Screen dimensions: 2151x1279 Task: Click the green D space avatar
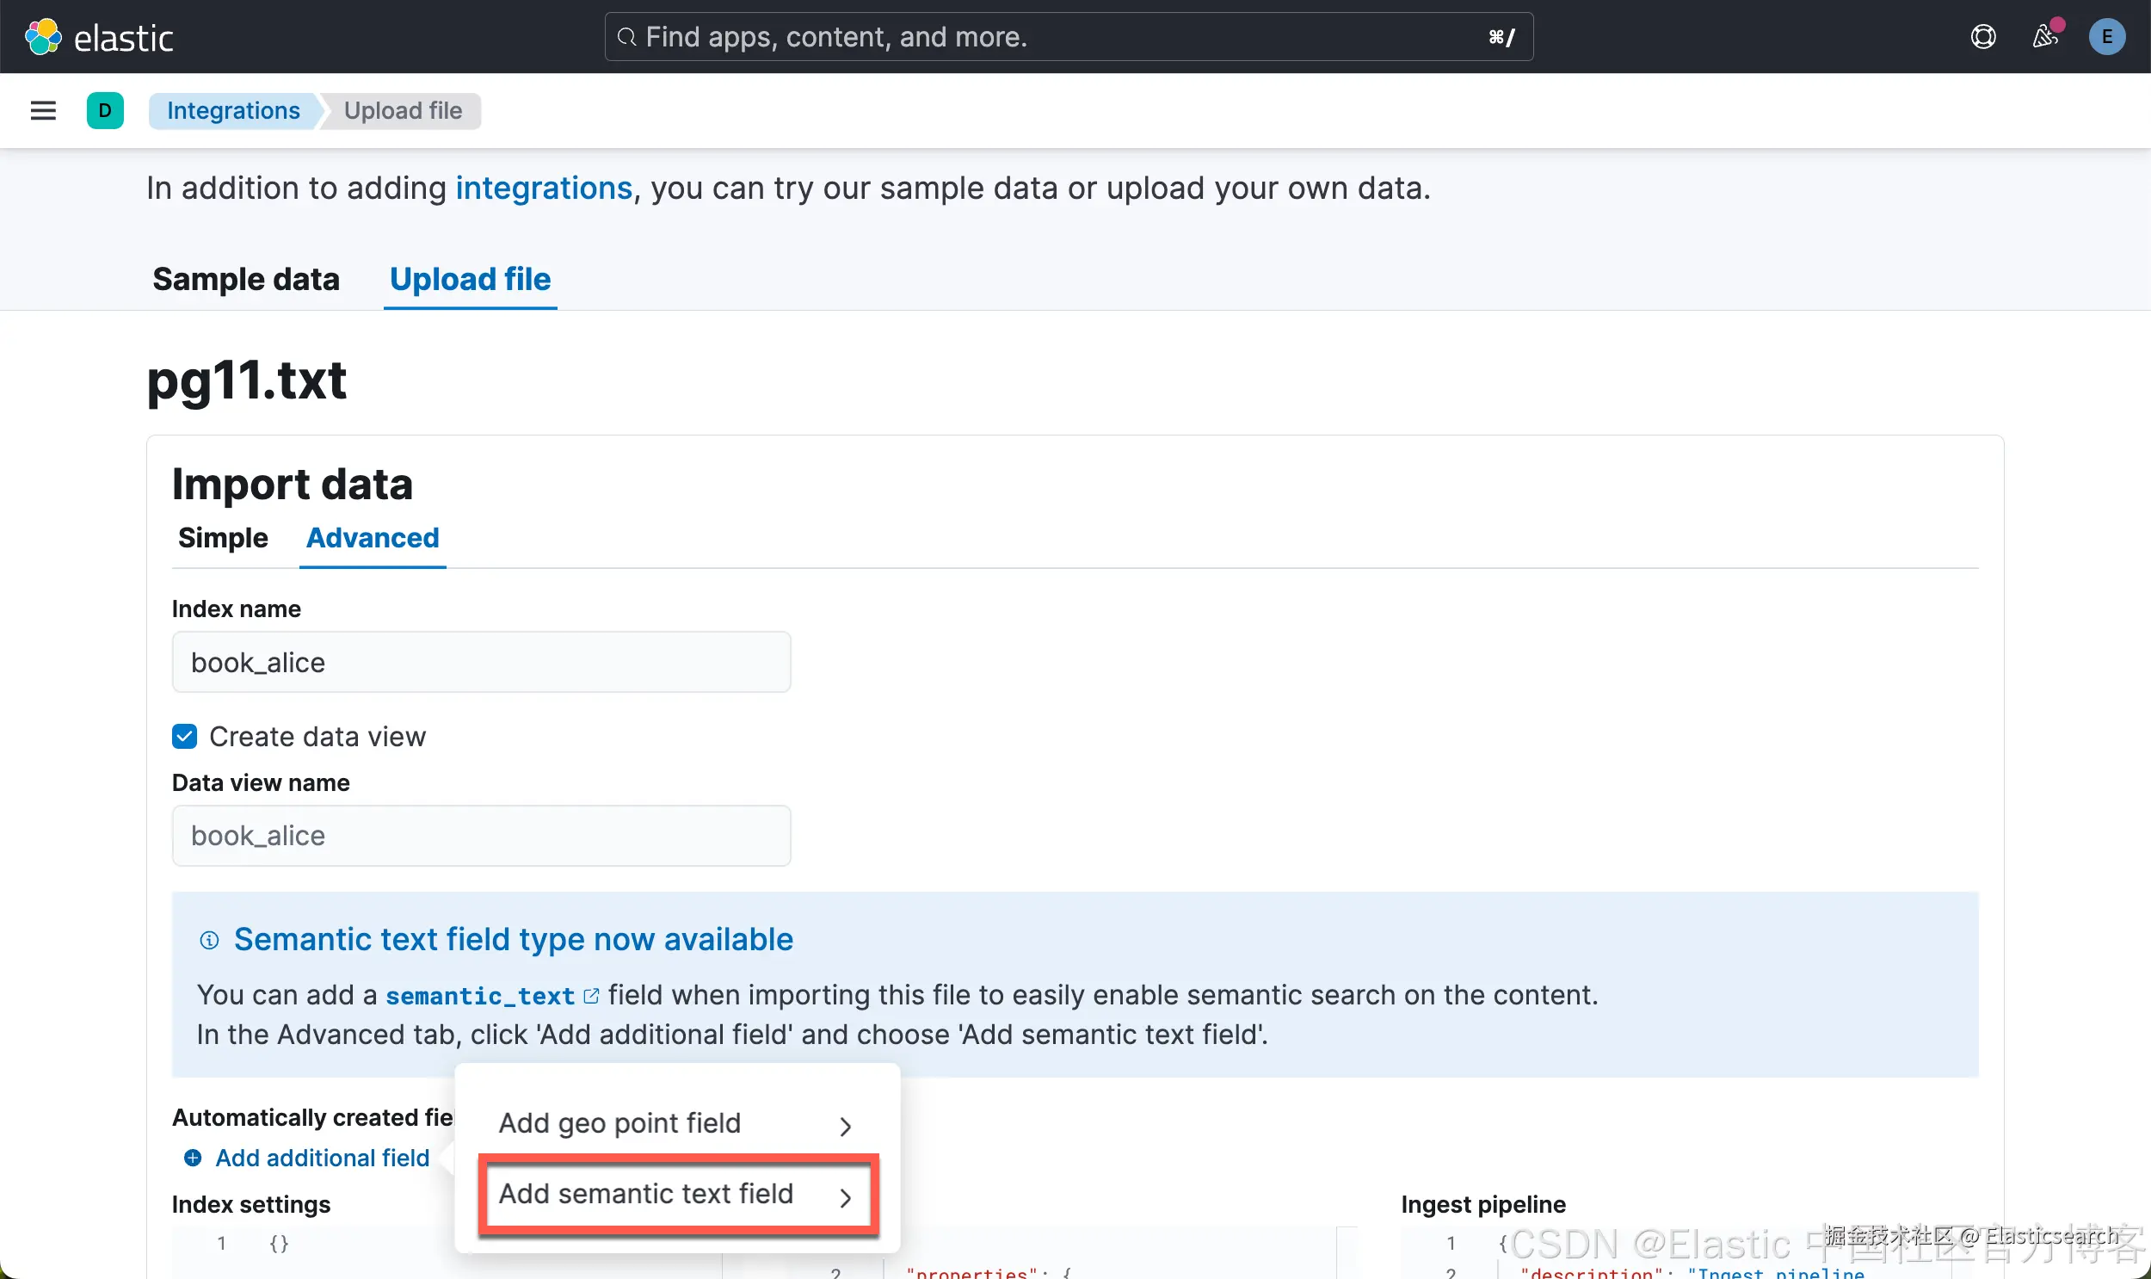tap(105, 110)
